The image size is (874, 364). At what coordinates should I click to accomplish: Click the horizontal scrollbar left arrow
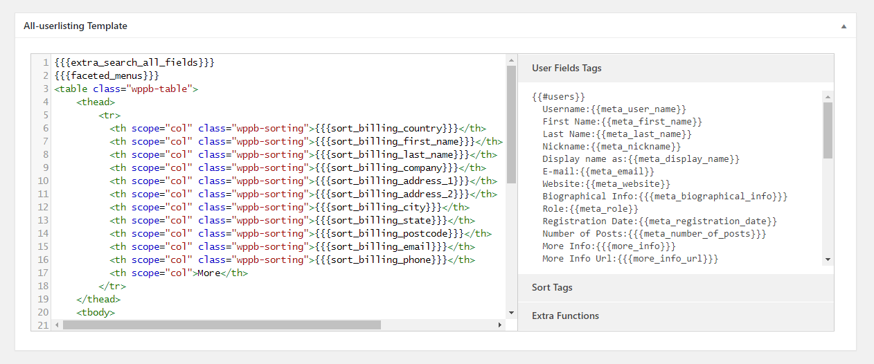click(x=57, y=325)
